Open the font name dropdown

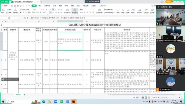33,10
